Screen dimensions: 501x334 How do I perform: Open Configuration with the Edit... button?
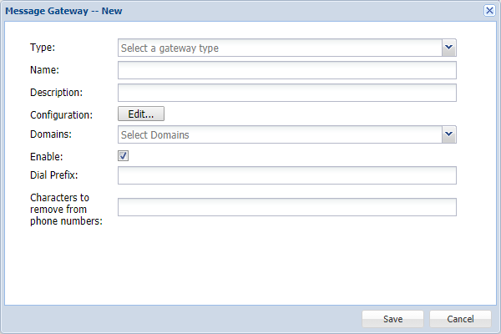(141, 114)
